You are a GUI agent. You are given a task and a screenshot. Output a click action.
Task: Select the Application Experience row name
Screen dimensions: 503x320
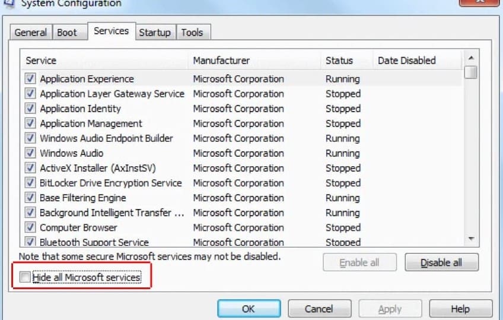coord(87,78)
